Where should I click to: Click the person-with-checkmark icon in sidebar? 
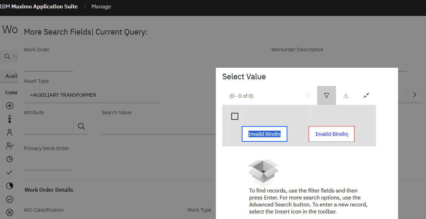point(10,146)
